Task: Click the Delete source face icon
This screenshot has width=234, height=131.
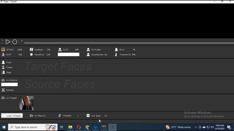Action: (x=3, y=90)
